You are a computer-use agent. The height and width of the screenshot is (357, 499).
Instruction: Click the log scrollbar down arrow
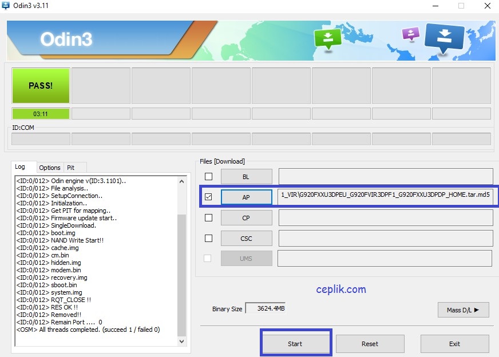point(181,342)
